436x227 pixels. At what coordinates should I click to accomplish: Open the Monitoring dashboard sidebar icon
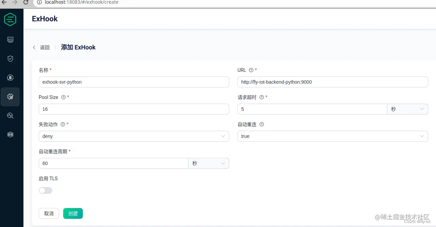(x=10, y=39)
